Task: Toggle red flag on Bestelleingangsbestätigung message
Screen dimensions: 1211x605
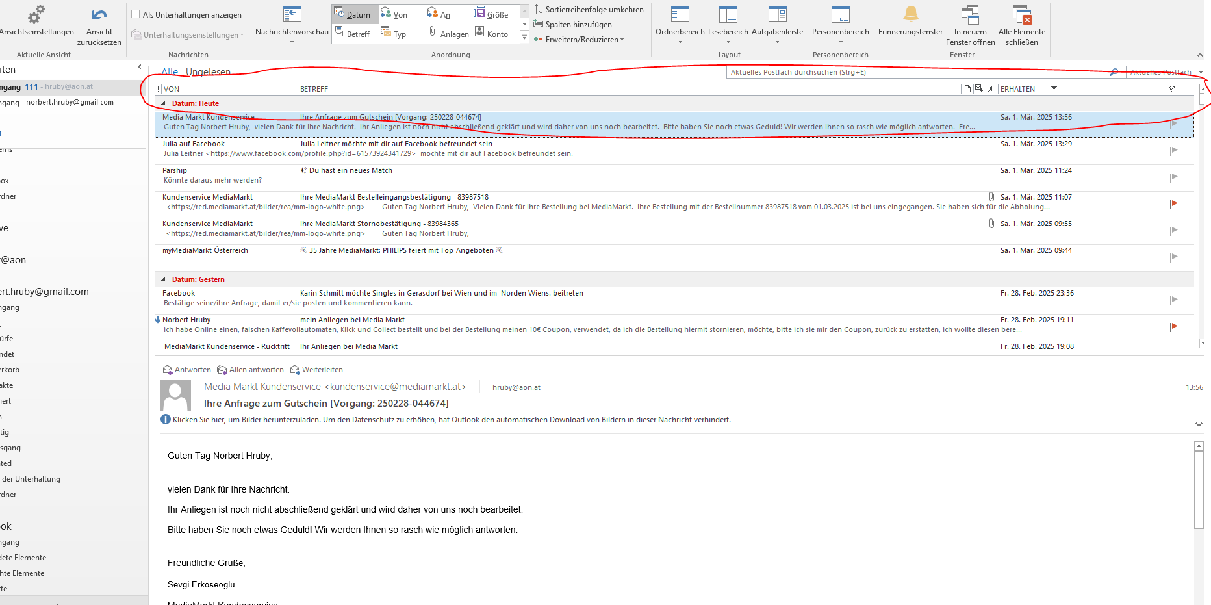Action: [1173, 204]
